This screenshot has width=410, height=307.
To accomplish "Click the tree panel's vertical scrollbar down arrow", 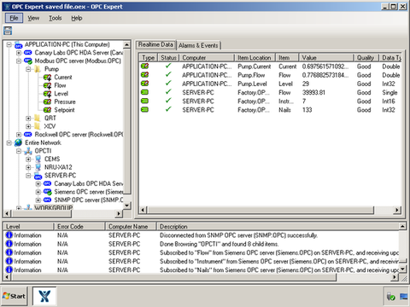I will [126, 206].
